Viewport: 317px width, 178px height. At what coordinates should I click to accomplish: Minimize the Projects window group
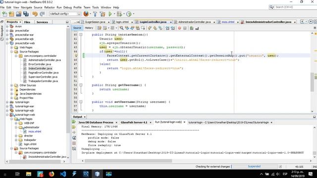click(67, 22)
